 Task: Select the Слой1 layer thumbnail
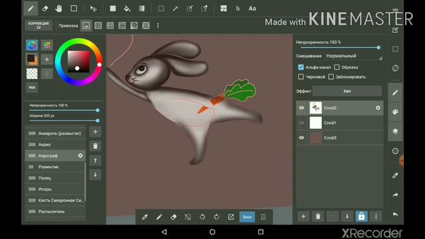pyautogui.click(x=316, y=123)
